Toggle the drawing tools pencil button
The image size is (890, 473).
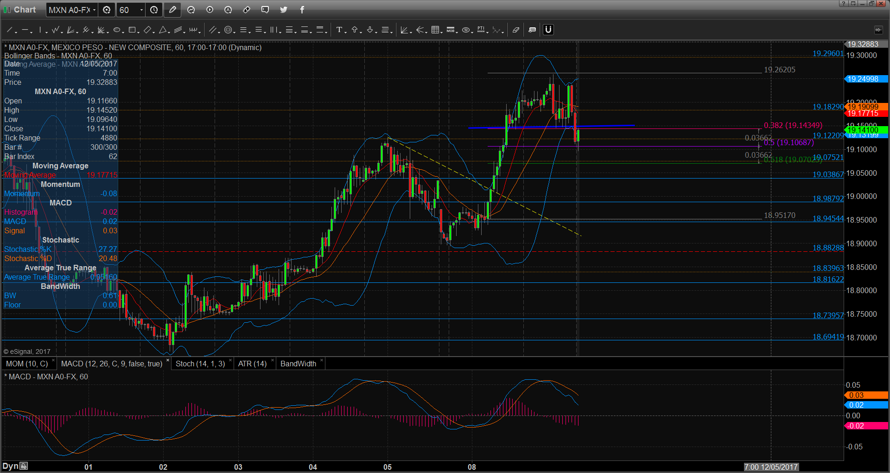click(x=172, y=10)
